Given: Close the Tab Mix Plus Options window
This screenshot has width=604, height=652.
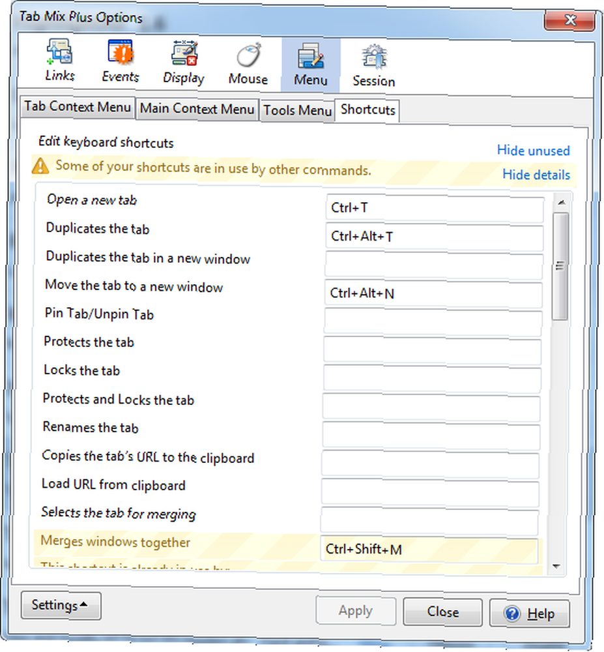Looking at the screenshot, I should coord(569,20).
